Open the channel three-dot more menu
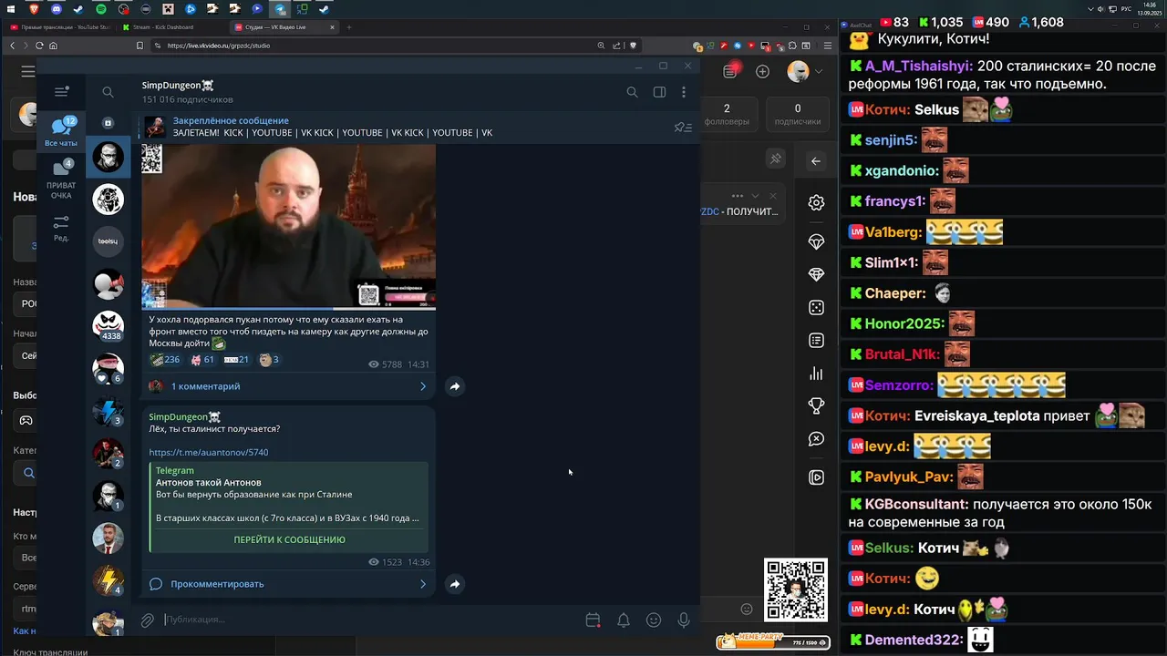1167x656 pixels. 684,92
